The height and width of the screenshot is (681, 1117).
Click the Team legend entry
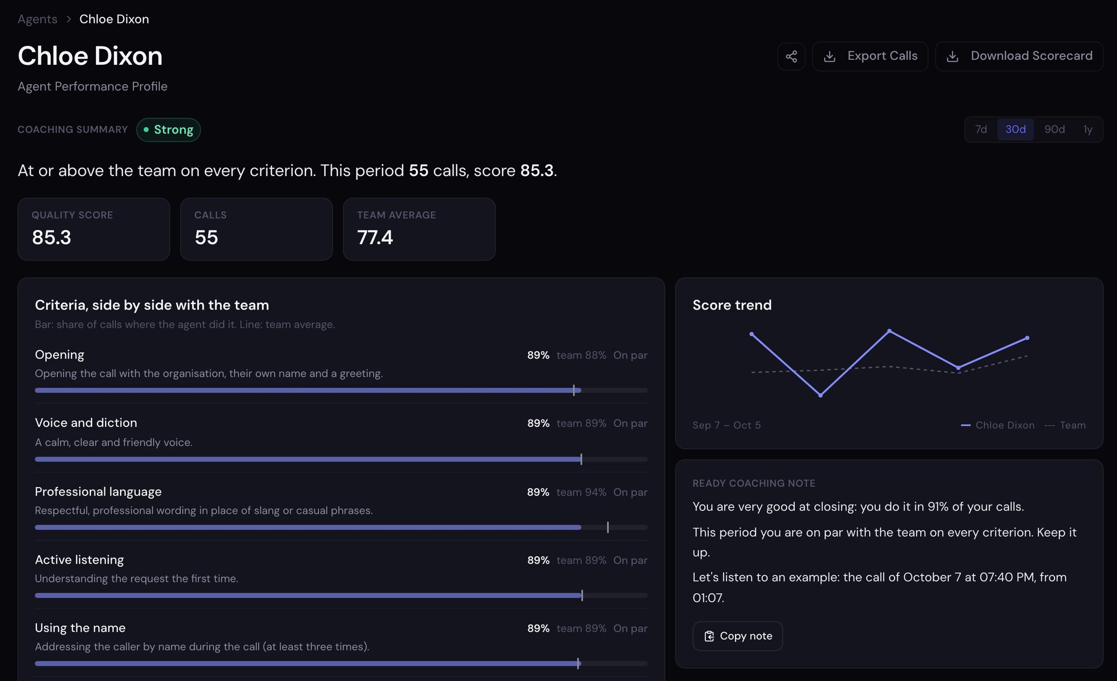(1065, 425)
